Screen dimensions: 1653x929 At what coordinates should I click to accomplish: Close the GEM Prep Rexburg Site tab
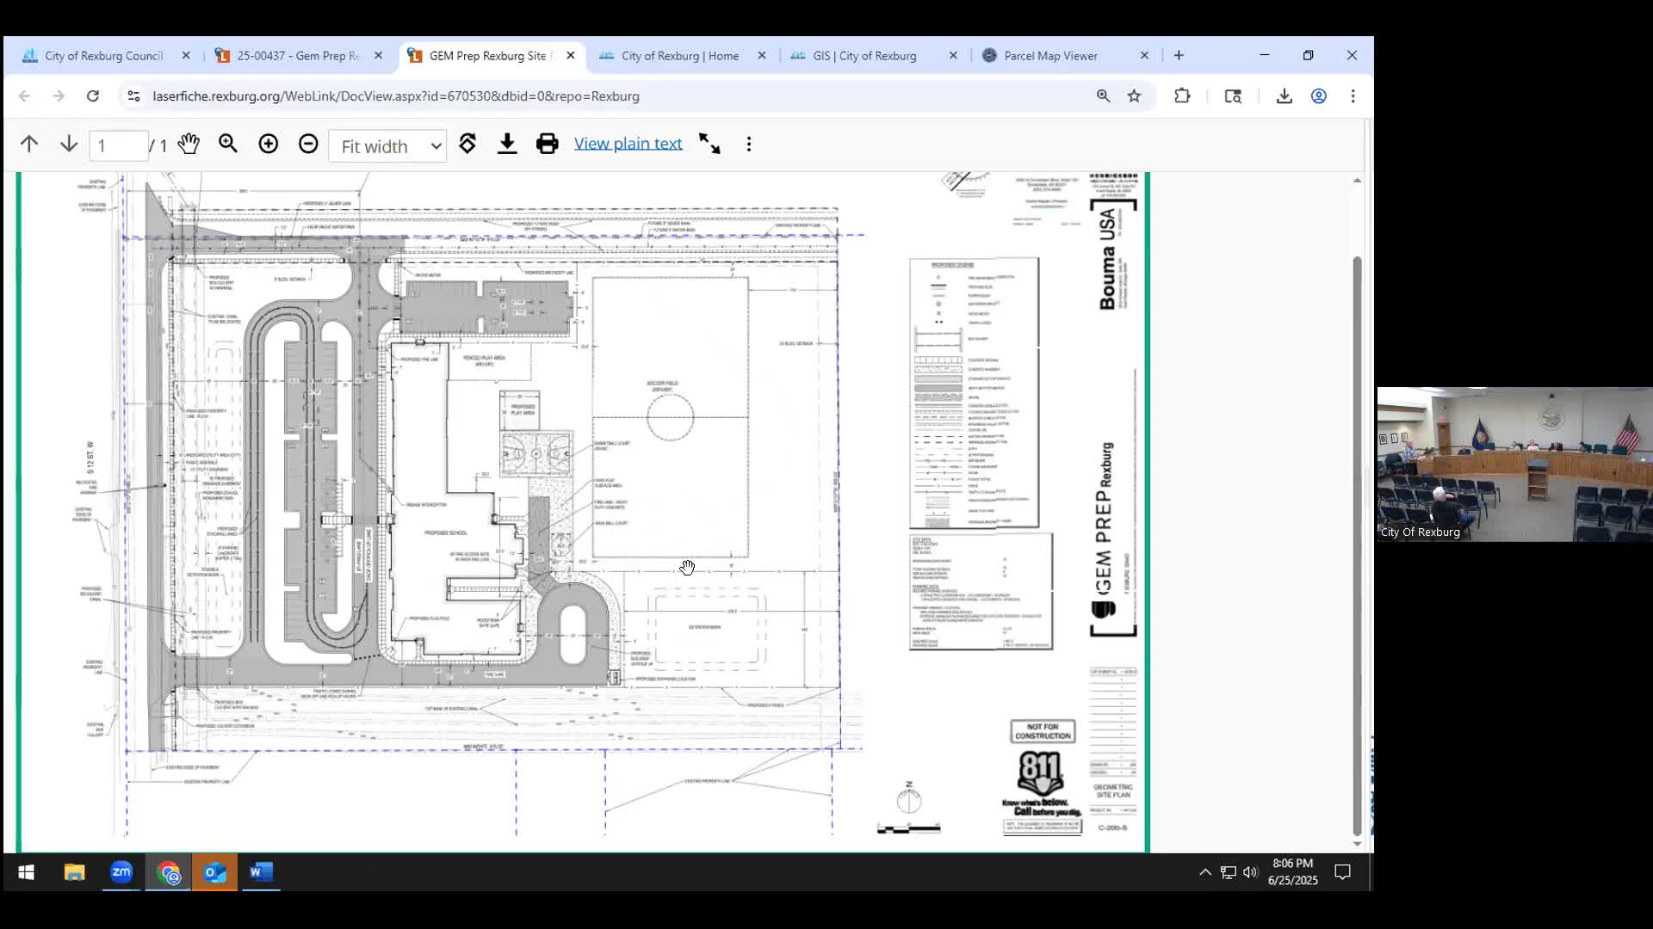pos(570,55)
